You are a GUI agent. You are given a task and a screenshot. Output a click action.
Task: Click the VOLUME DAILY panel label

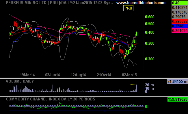click(x=20, y=81)
